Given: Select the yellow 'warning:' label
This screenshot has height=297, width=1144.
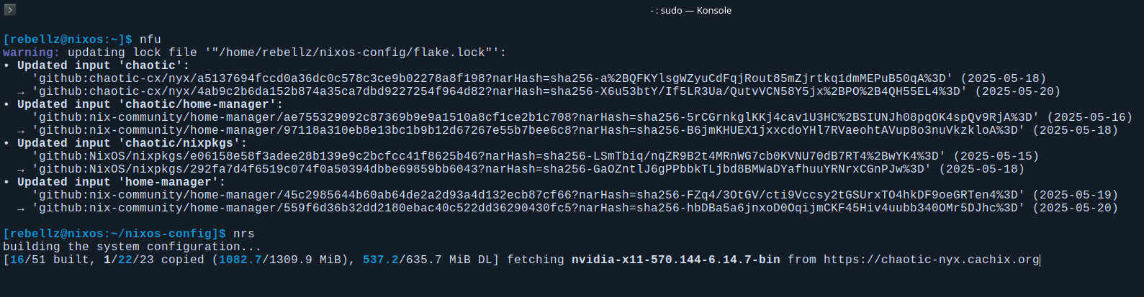Looking at the screenshot, I should pyautogui.click(x=32, y=52).
